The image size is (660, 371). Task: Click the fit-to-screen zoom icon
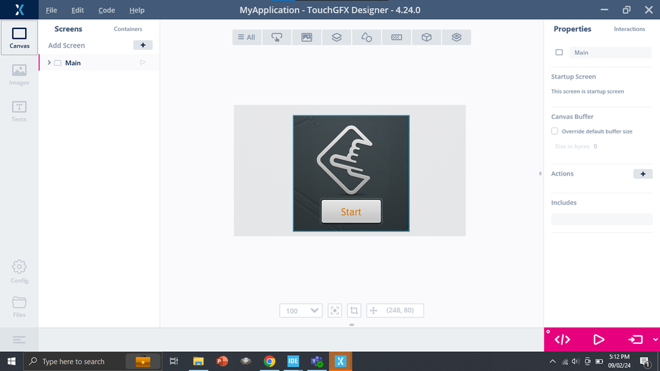(x=335, y=310)
